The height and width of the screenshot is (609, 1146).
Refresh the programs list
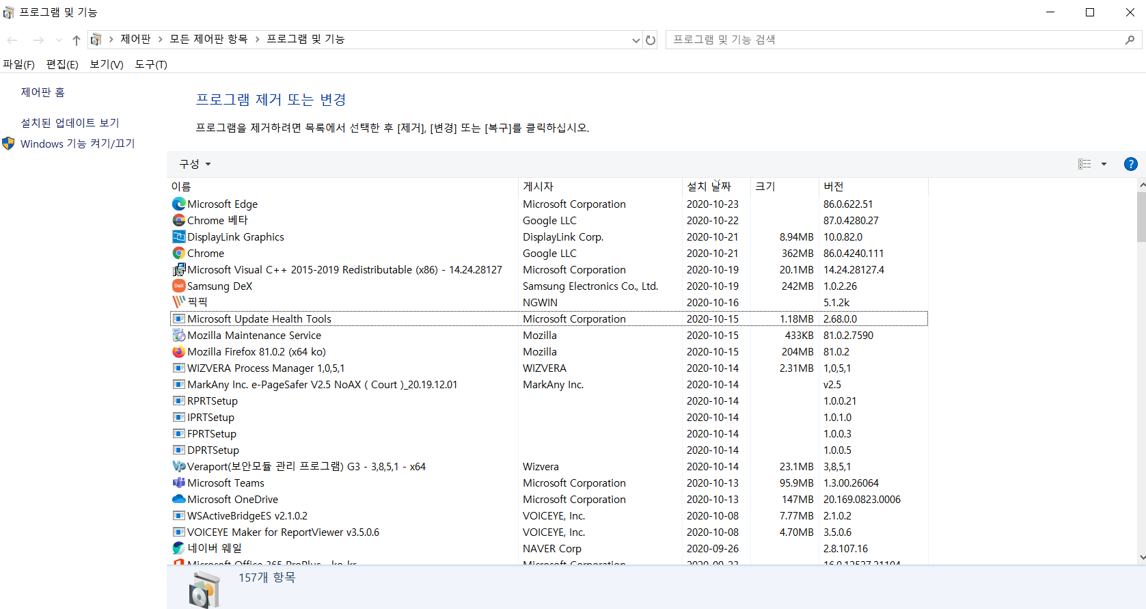[651, 40]
